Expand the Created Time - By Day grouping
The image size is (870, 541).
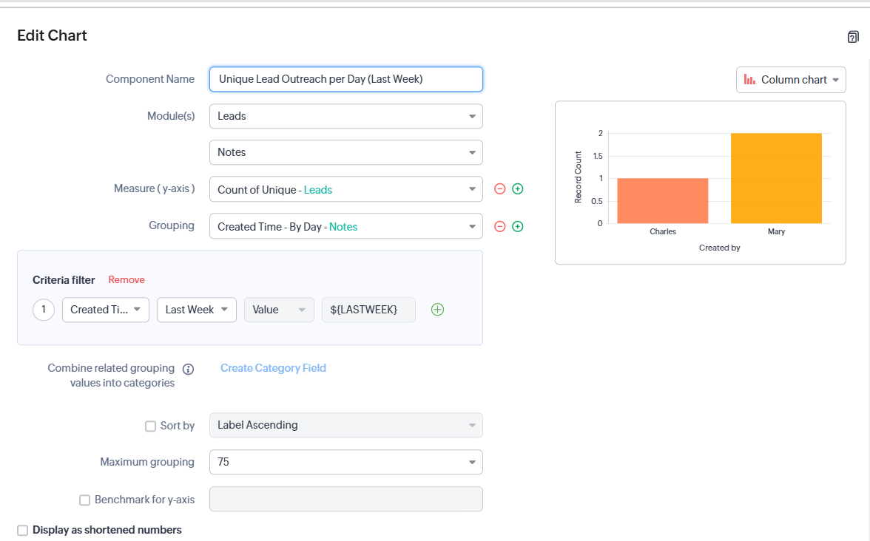coord(345,227)
